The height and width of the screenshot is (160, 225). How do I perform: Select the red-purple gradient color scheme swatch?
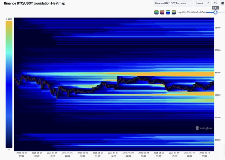tap(162, 12)
